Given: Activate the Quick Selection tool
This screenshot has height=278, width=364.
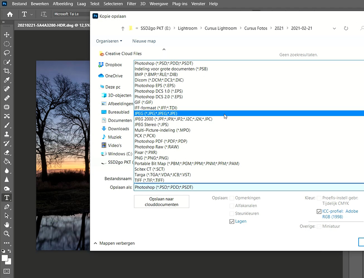Looking at the screenshot, I should 7,62.
